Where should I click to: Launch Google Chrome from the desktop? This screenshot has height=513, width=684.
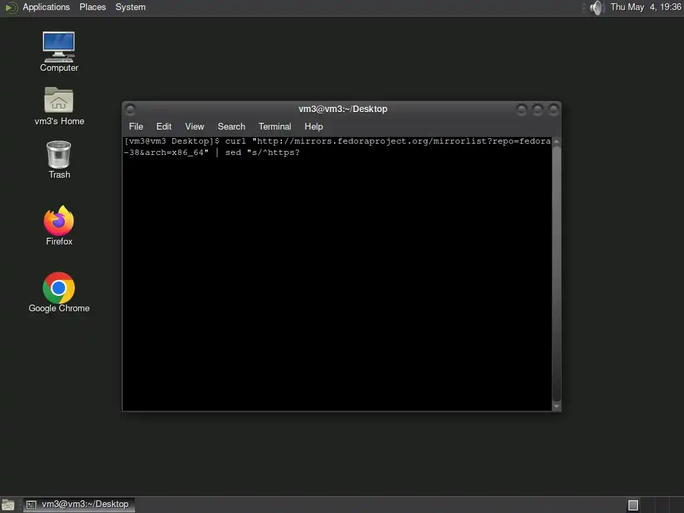tap(59, 293)
